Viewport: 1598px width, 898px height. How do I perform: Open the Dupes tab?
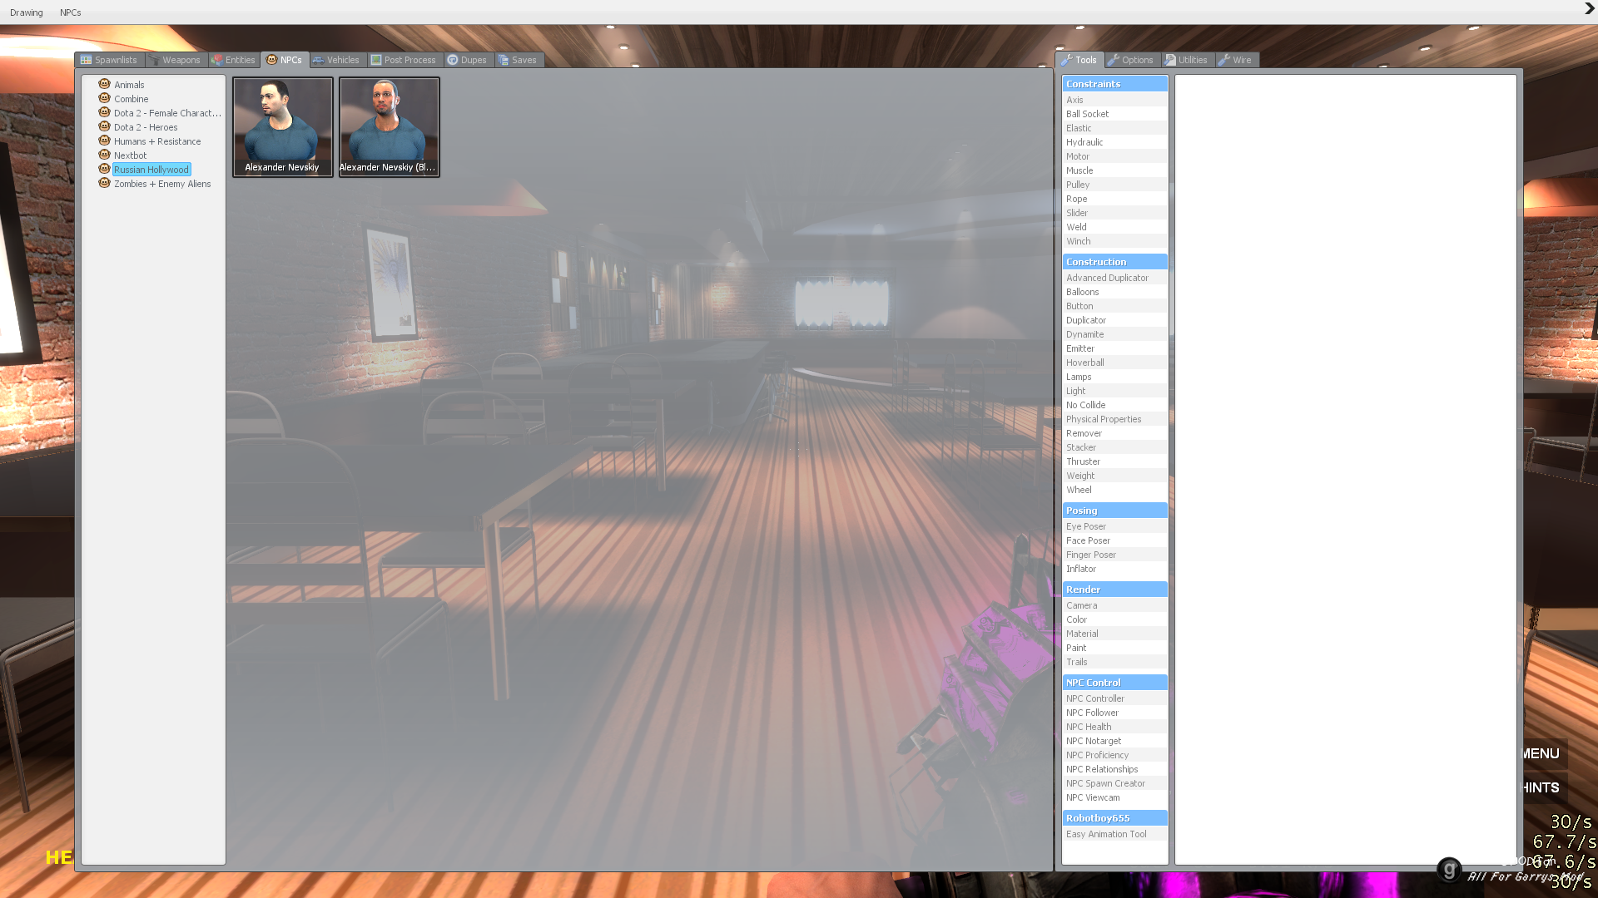pyautogui.click(x=468, y=60)
